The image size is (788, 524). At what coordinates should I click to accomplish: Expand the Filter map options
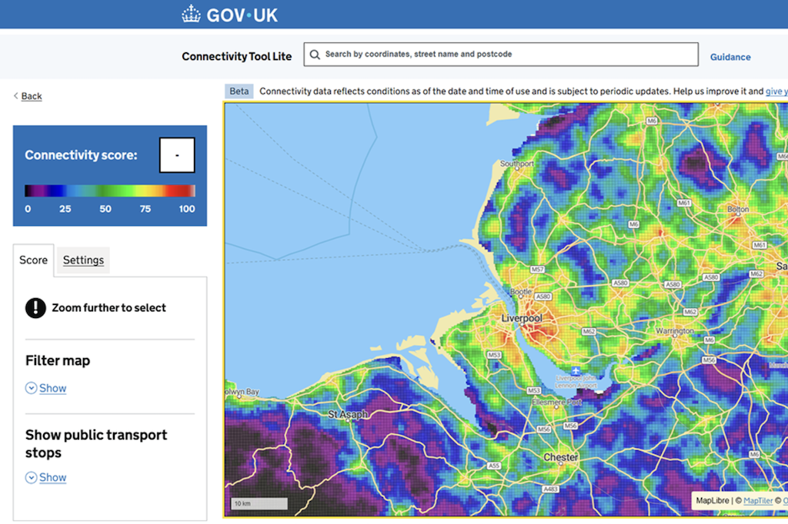click(x=52, y=388)
